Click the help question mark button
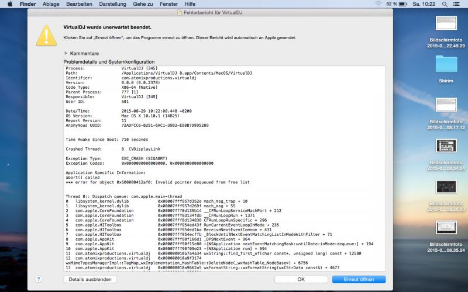Viewport: 468px width, 292px height. coord(39,279)
